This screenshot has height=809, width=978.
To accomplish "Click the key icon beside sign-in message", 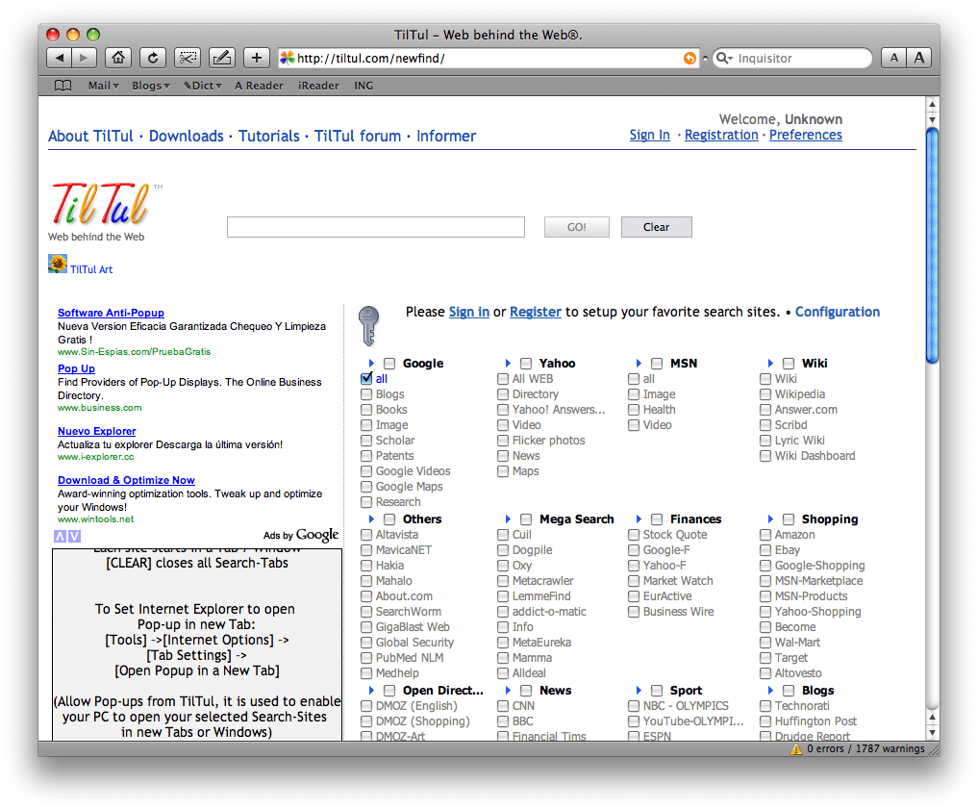I will 368,325.
